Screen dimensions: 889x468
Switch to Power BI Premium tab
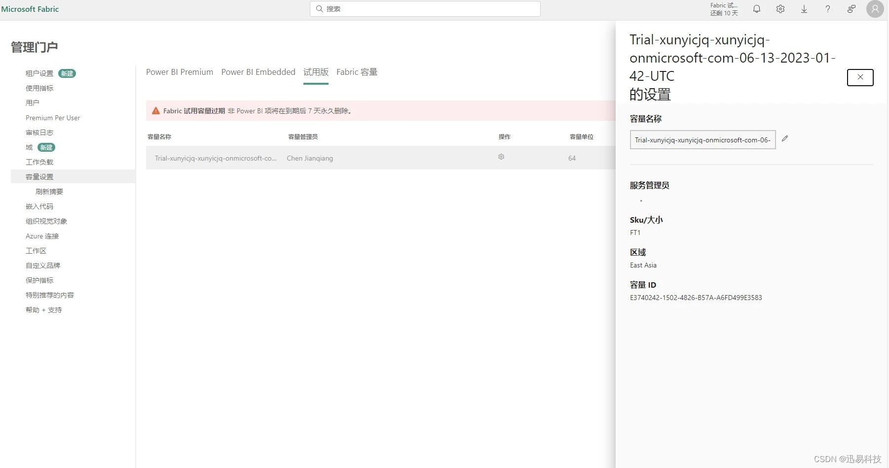coord(180,72)
